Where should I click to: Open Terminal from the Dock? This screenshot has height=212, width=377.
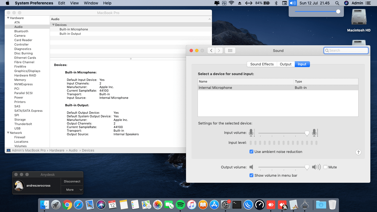click(x=237, y=205)
